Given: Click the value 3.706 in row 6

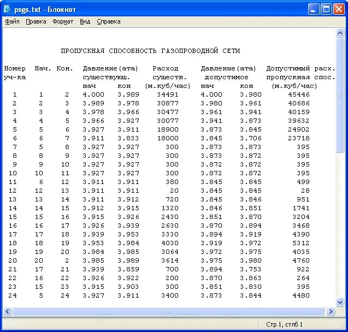Looking at the screenshot, I should 251,138.
